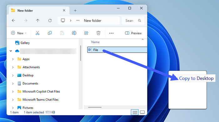The height and width of the screenshot is (122, 219).
Task: Expand Microsoft Teams Chat Files node
Action: [x=13, y=100]
